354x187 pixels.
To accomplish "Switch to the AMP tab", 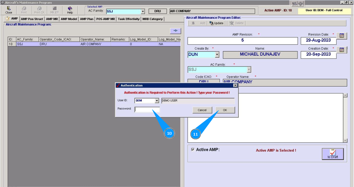I will point(12,19).
